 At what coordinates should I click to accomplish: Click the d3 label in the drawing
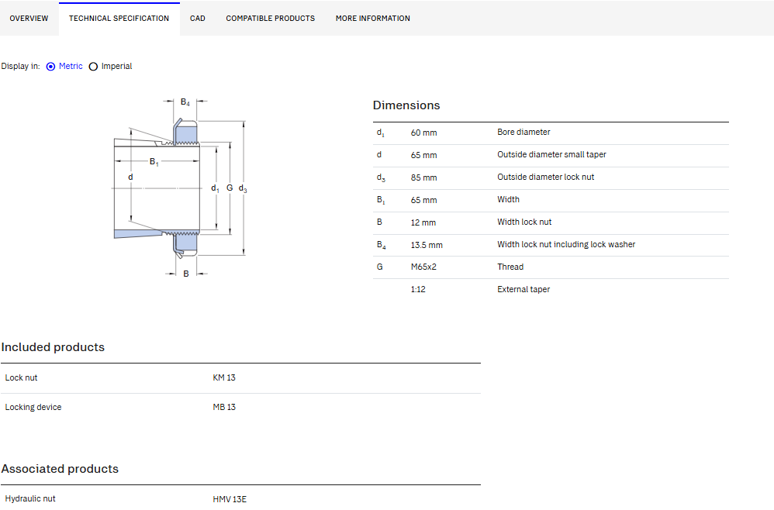pyautogui.click(x=243, y=188)
